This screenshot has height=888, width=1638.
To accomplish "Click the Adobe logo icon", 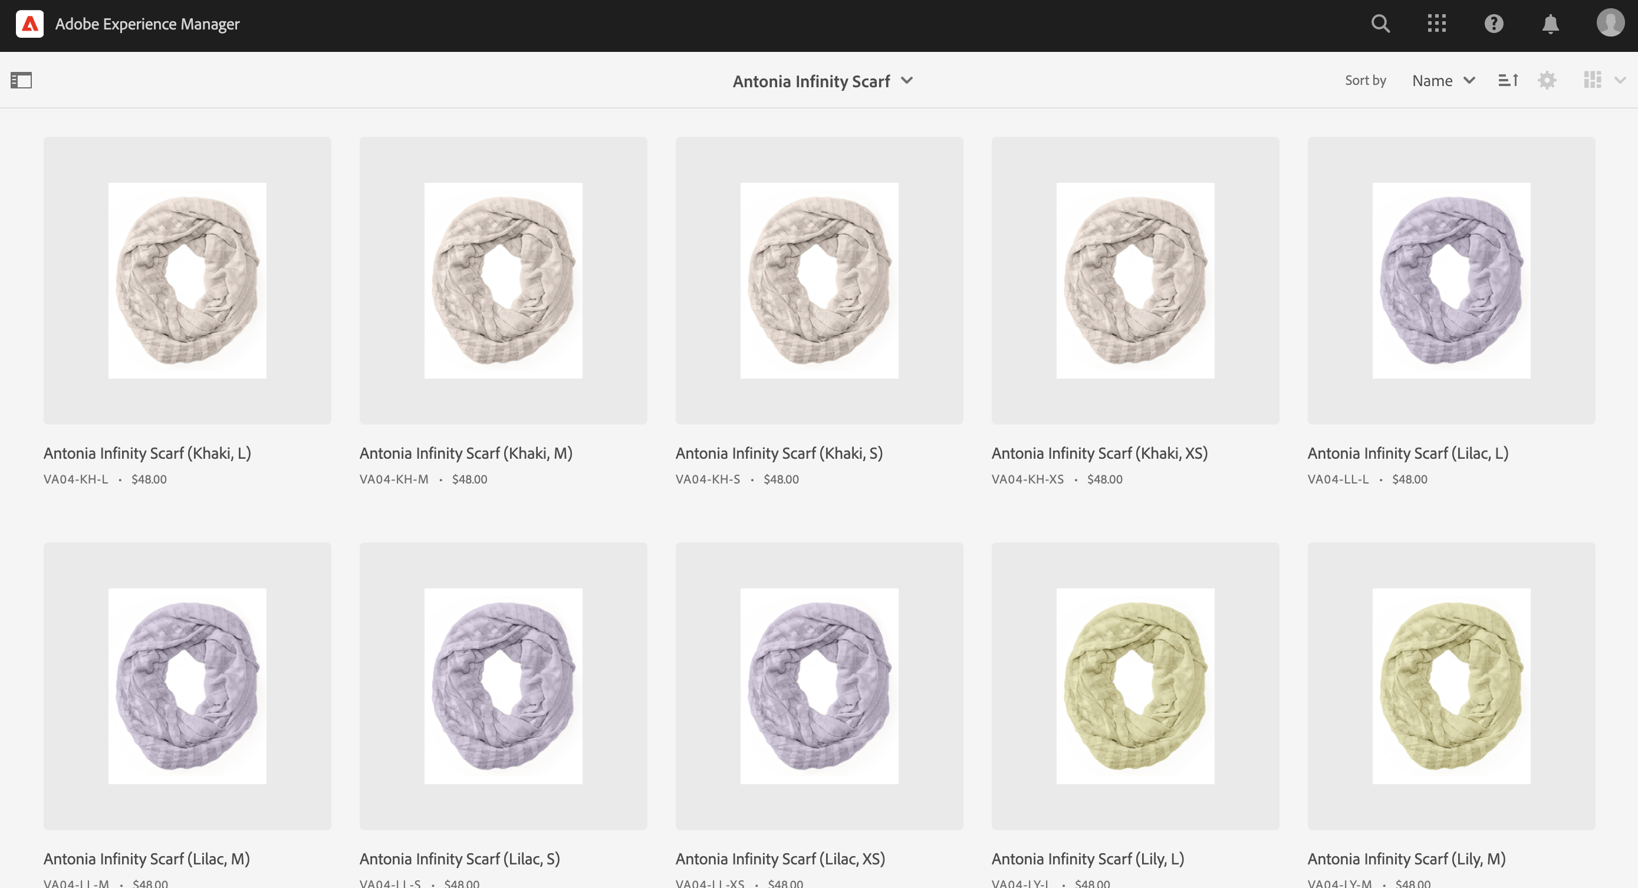I will coord(29,24).
